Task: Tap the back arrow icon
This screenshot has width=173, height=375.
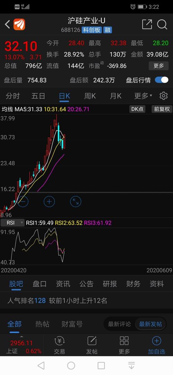Action: point(7,24)
